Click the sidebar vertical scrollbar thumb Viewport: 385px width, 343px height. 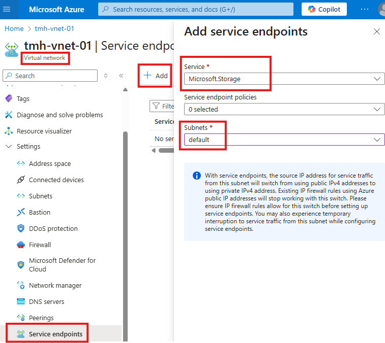[x=126, y=236]
